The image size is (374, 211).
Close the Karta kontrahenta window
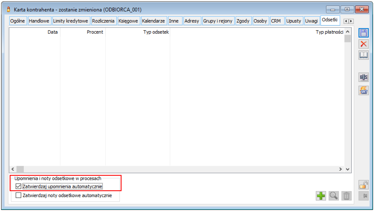pyautogui.click(x=362, y=9)
